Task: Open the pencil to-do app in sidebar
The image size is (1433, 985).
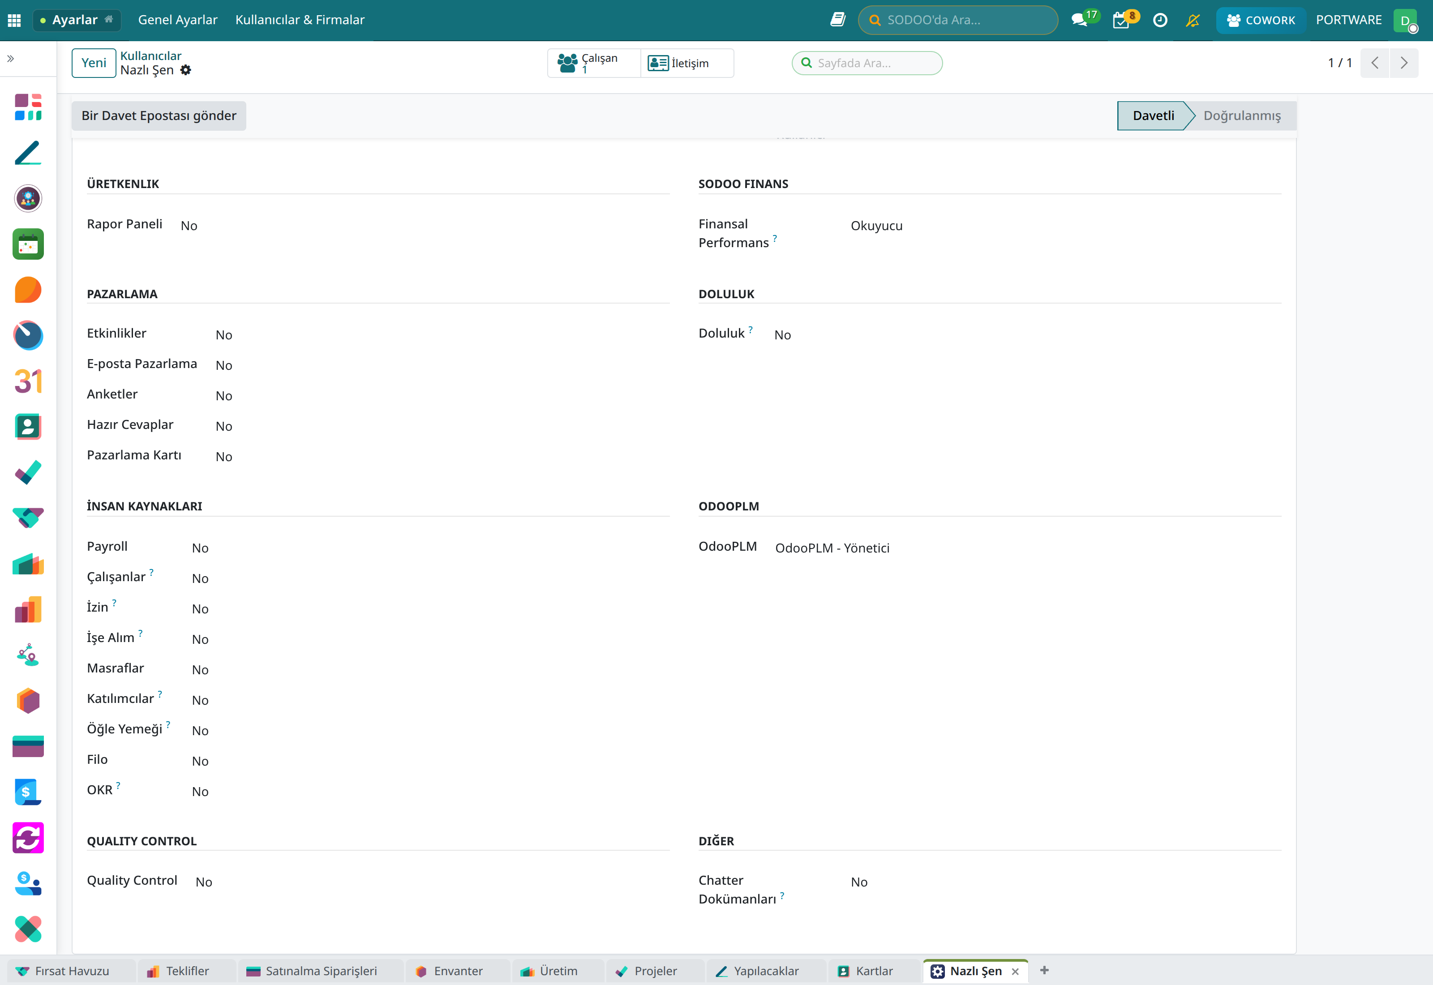Action: pyautogui.click(x=28, y=152)
